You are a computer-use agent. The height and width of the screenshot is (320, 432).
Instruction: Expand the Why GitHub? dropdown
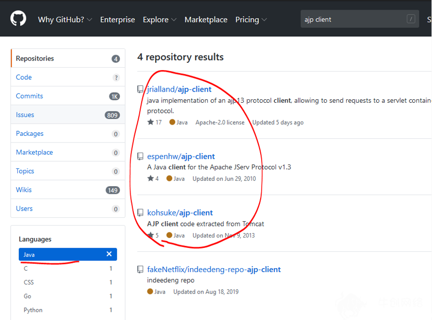65,20
